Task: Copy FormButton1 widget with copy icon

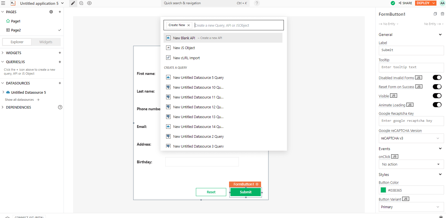Action: point(435,14)
